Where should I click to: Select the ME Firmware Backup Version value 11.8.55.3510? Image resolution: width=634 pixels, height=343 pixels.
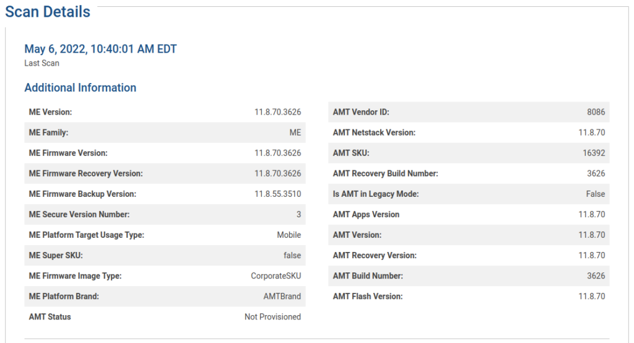277,194
